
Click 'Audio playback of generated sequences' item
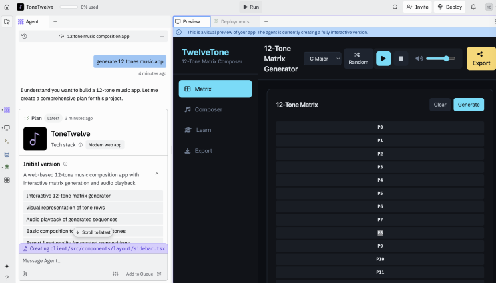(93, 219)
